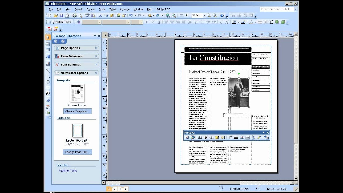This screenshot has width=343, height=193.
Task: Open Print Preview
Action: (80, 16)
